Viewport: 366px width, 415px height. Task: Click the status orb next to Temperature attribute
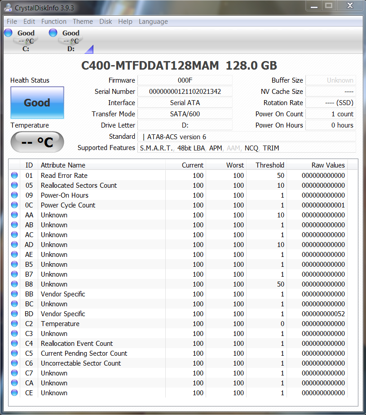[x=14, y=324]
